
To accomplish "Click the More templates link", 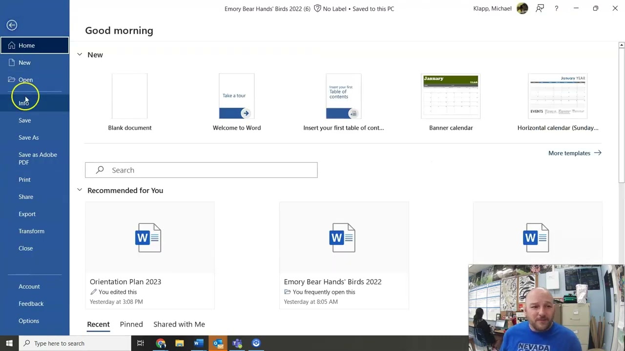I will 575,153.
